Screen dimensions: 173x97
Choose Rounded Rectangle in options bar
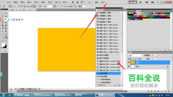[x=28, y=6]
